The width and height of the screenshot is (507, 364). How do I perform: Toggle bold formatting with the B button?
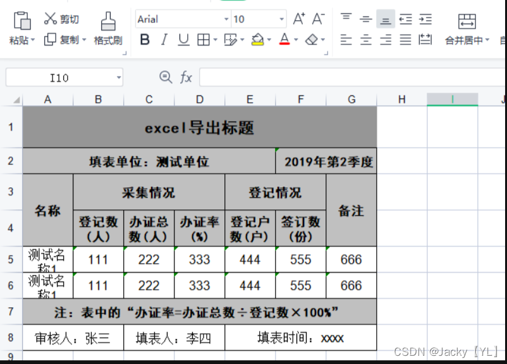click(x=144, y=40)
